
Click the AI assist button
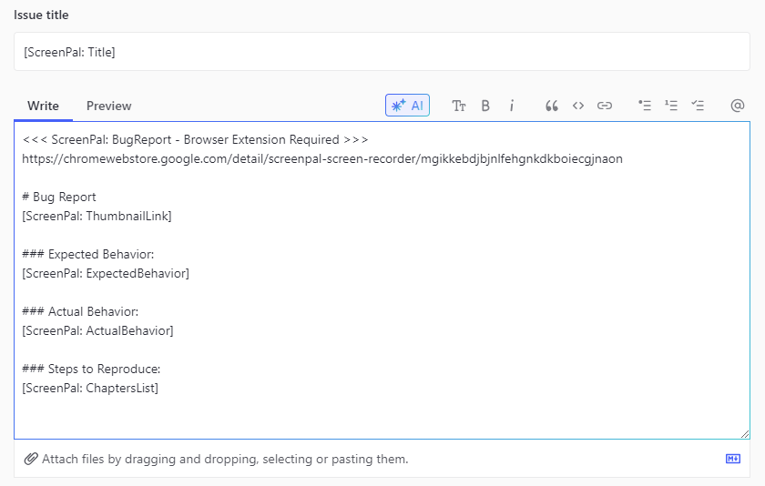[x=407, y=106]
